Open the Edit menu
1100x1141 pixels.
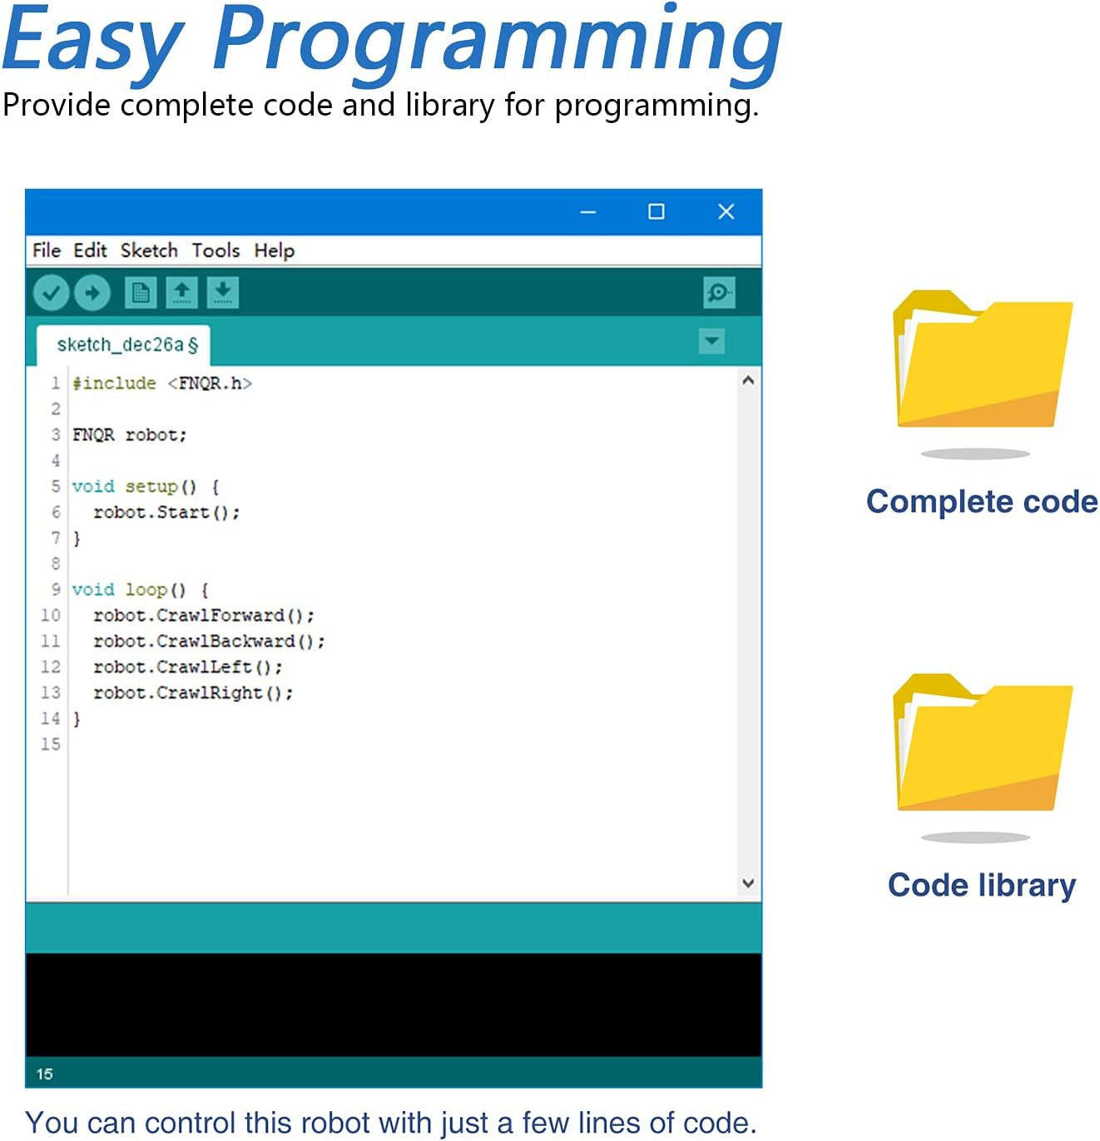[x=90, y=250]
